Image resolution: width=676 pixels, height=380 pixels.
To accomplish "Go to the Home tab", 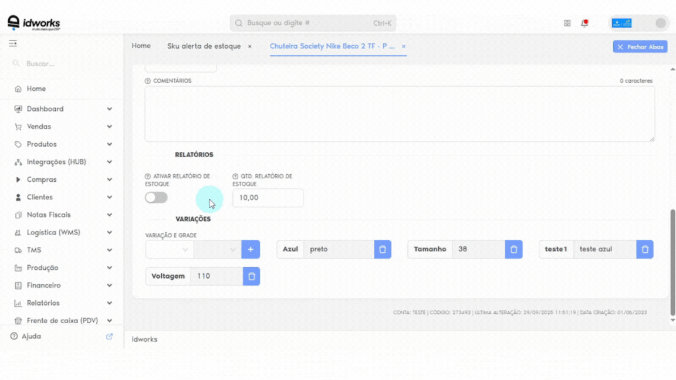I will click(x=141, y=46).
